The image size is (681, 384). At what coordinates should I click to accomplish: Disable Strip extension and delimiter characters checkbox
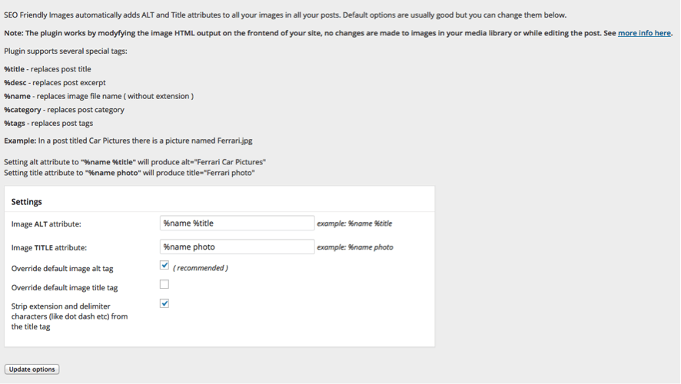point(164,303)
